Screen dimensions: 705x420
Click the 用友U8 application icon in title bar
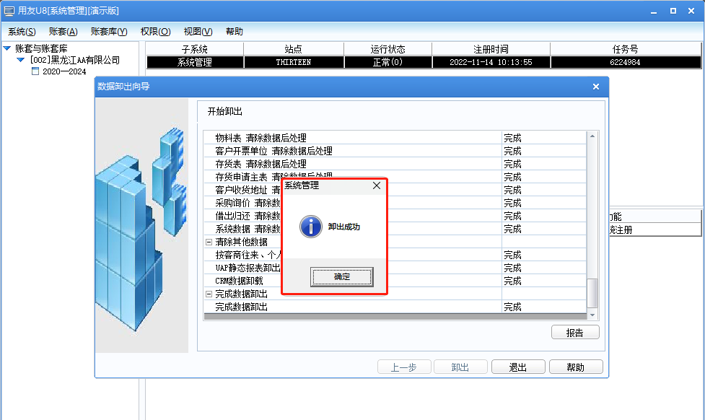click(x=9, y=11)
